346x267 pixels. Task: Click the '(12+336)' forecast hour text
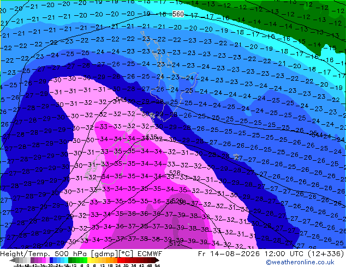pyautogui.click(x=326, y=254)
